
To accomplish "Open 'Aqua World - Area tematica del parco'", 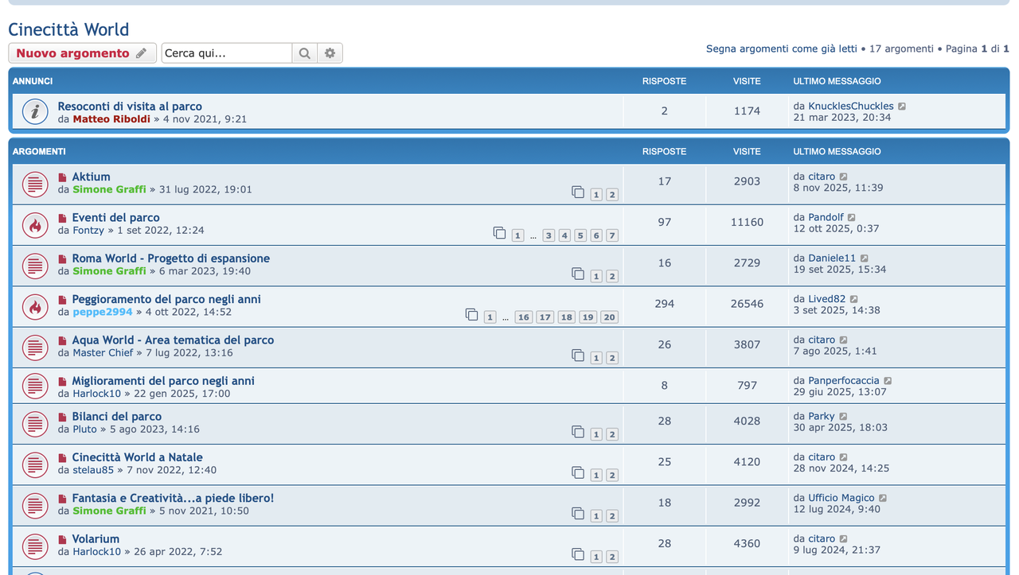I will click(173, 340).
